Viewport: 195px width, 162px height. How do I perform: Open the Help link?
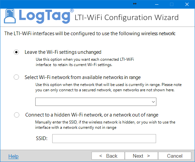pos(13,156)
